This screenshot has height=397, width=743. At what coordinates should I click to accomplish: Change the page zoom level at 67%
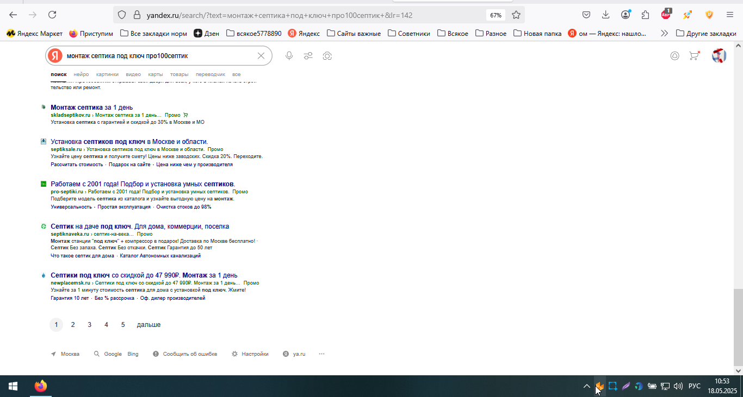pyautogui.click(x=496, y=15)
